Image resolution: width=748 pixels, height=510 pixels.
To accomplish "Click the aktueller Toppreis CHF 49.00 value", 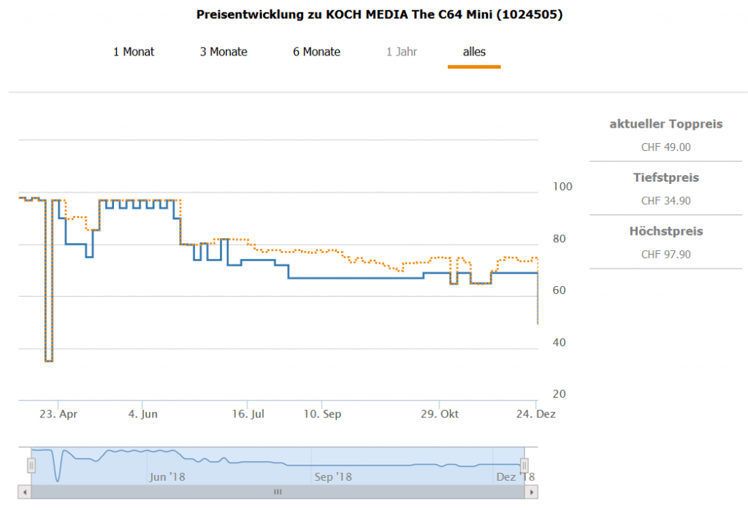I will (x=665, y=147).
